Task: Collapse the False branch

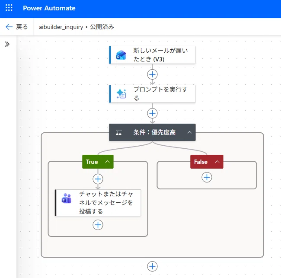Action: coord(217,162)
